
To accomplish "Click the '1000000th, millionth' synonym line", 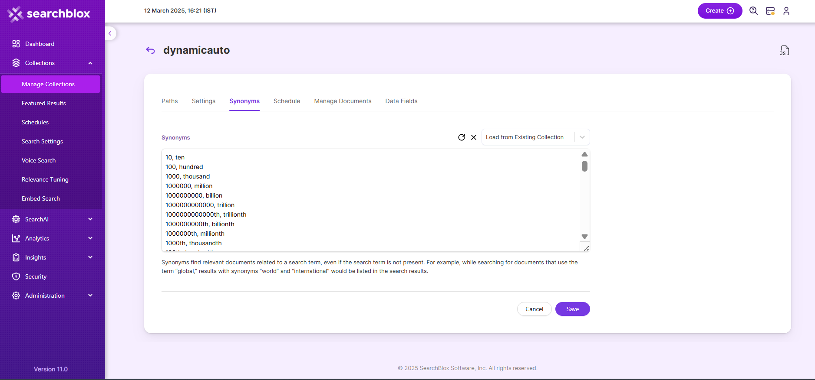I will click(x=195, y=234).
